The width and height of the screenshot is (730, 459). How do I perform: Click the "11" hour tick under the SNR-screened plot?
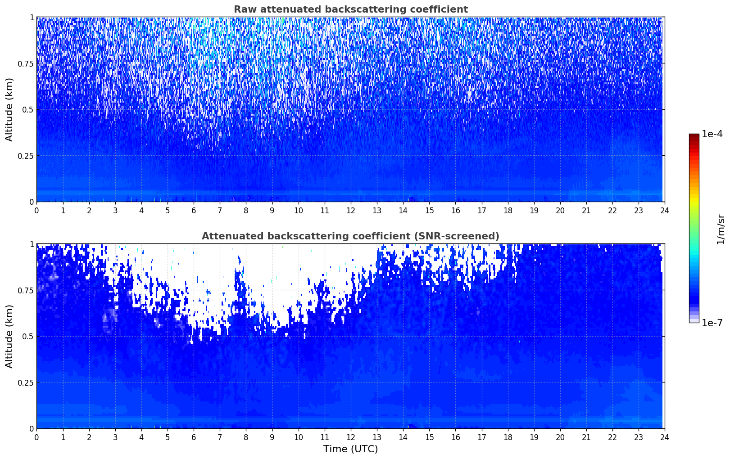coord(324,437)
